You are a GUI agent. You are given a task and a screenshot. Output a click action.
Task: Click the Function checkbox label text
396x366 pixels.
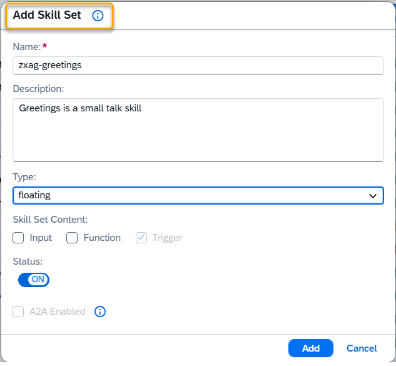point(102,238)
